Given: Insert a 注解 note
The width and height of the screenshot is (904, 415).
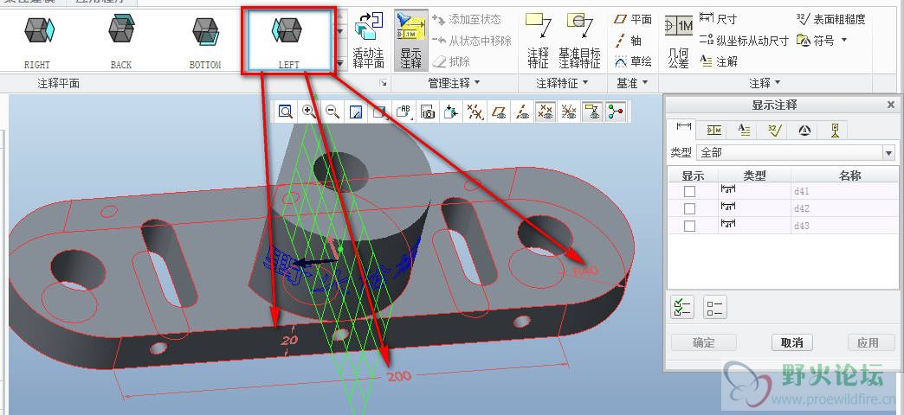Looking at the screenshot, I should [x=718, y=61].
